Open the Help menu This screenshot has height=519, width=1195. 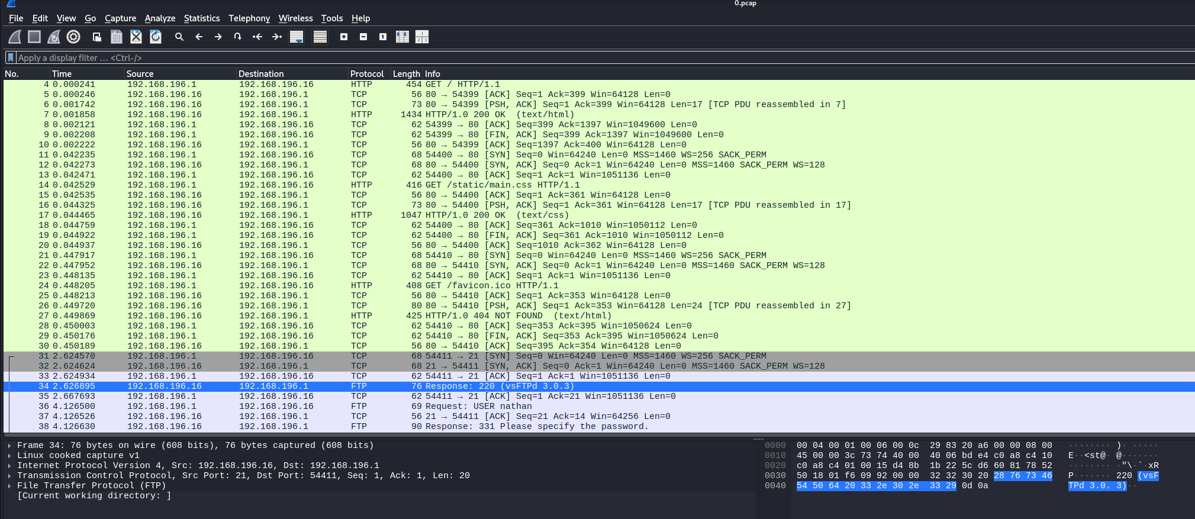[x=360, y=18]
